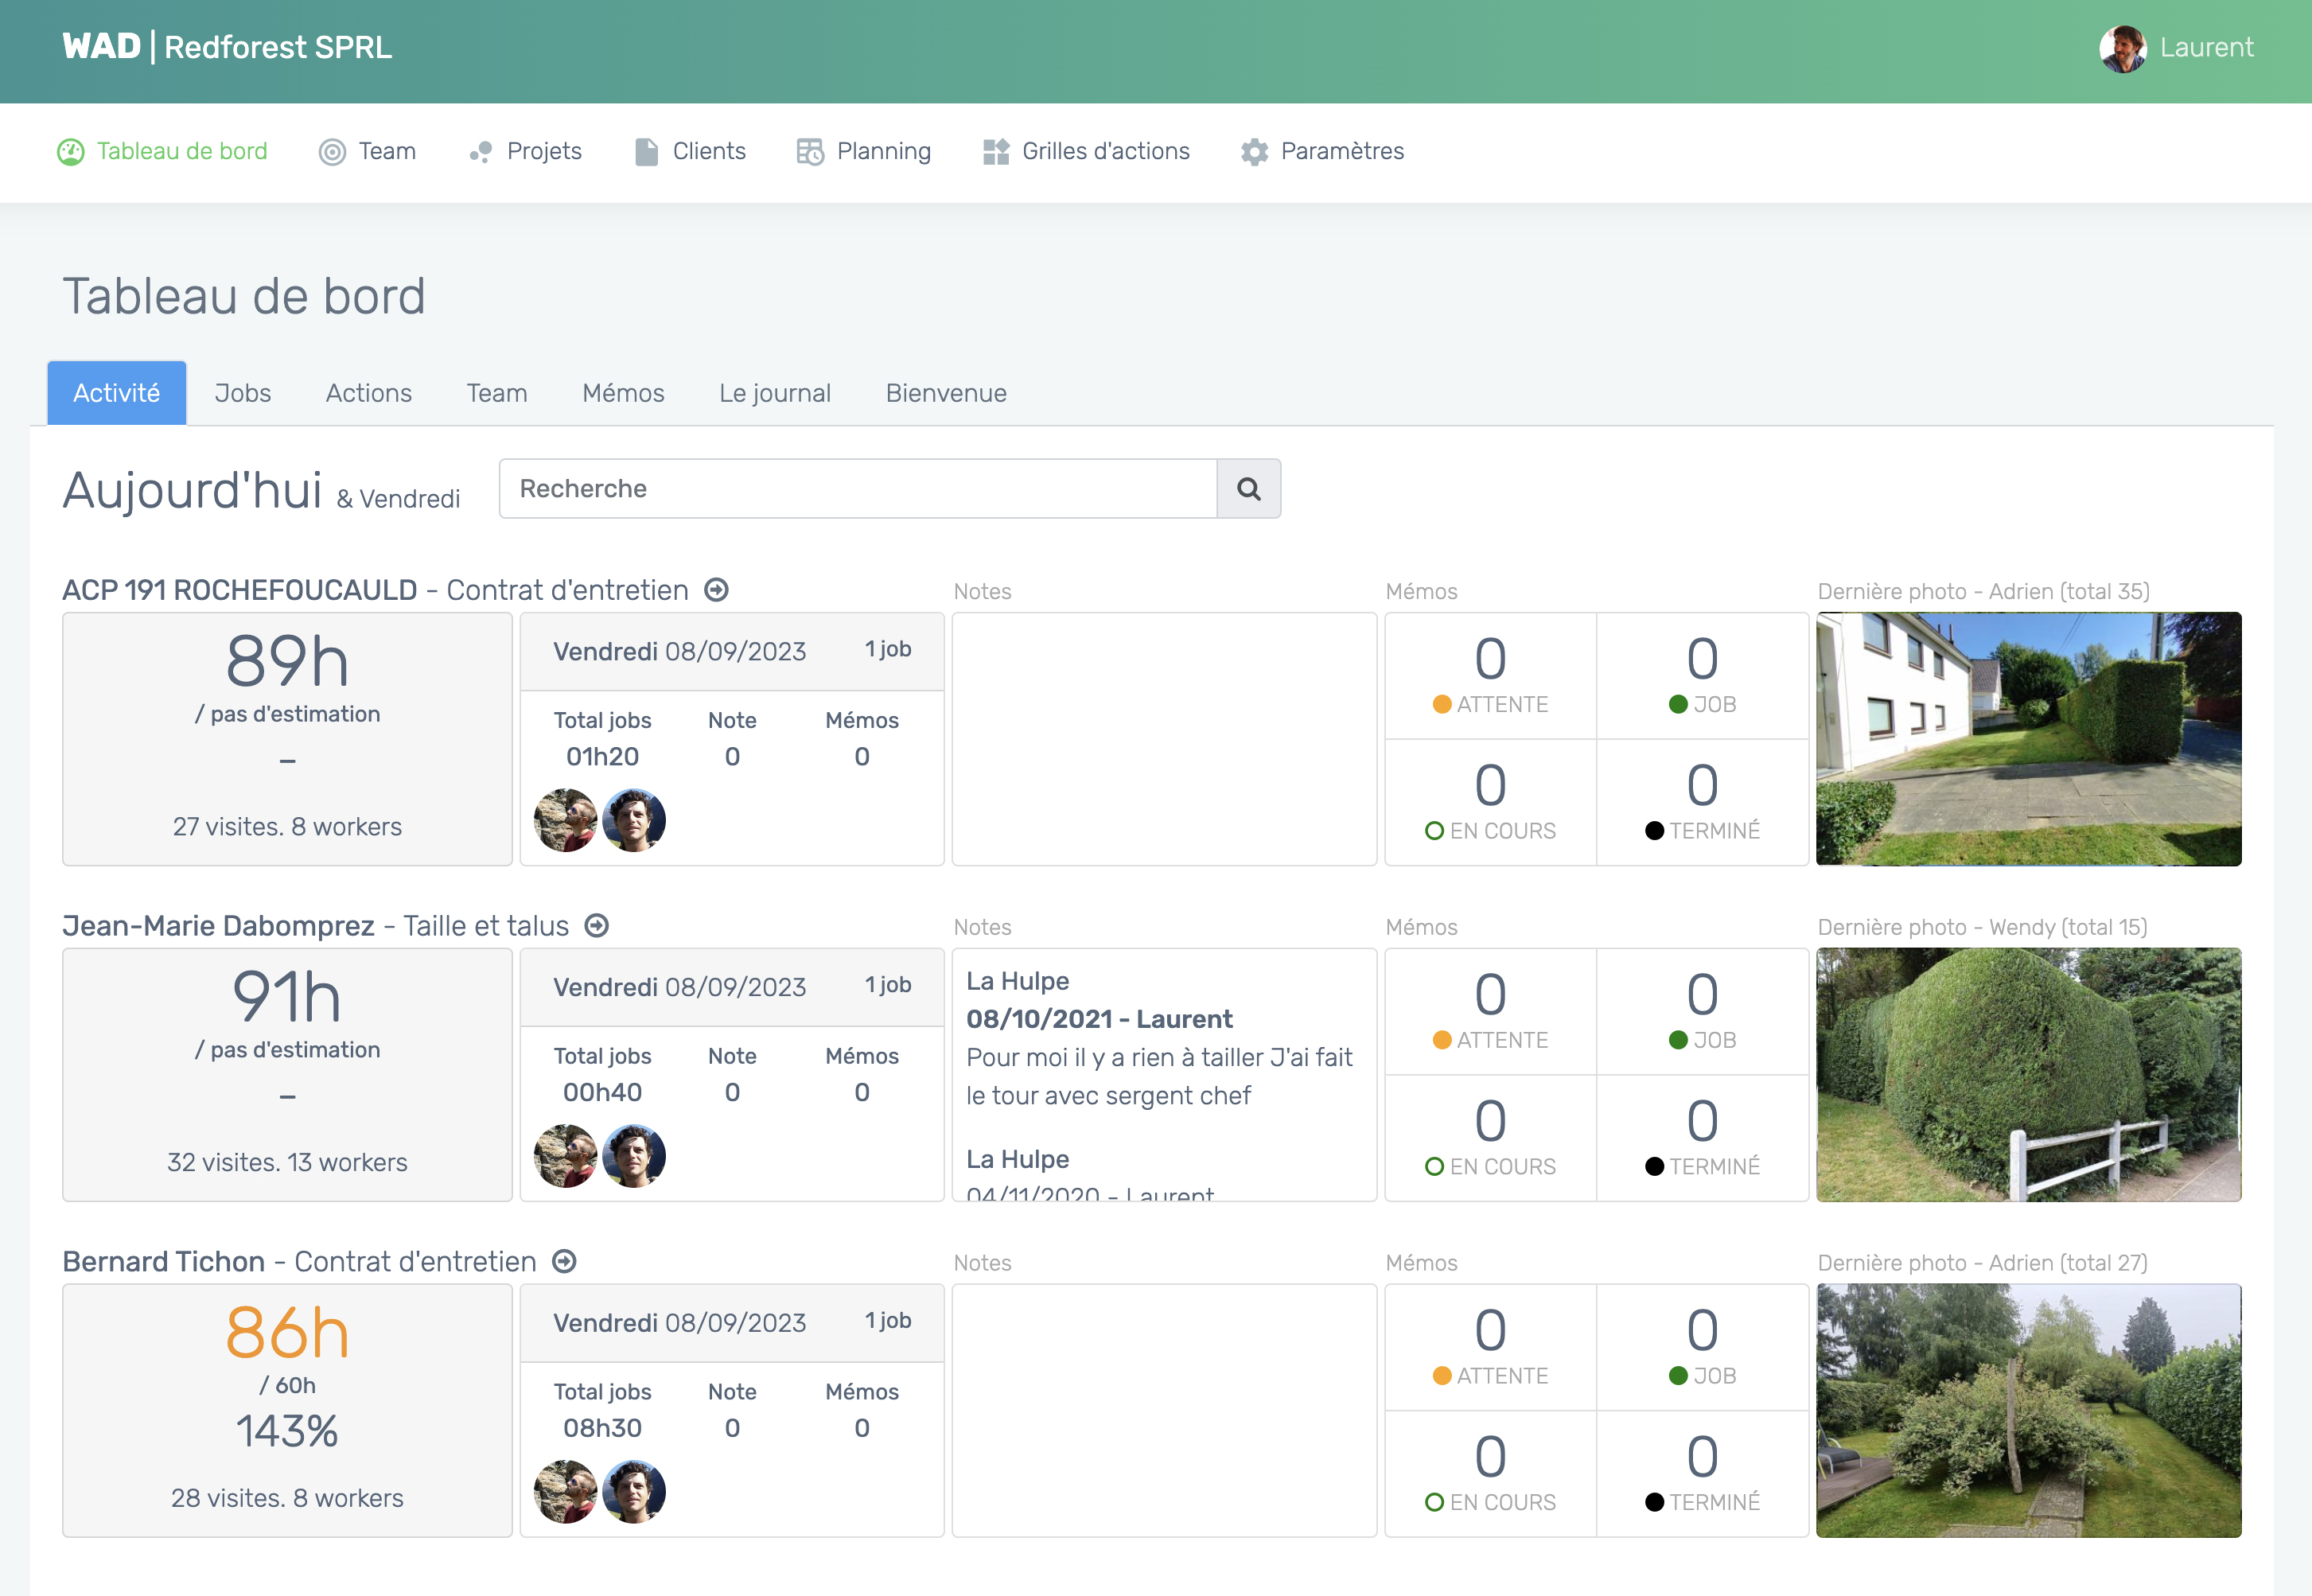Open the Tableau de bord gauge icon

pos(69,151)
